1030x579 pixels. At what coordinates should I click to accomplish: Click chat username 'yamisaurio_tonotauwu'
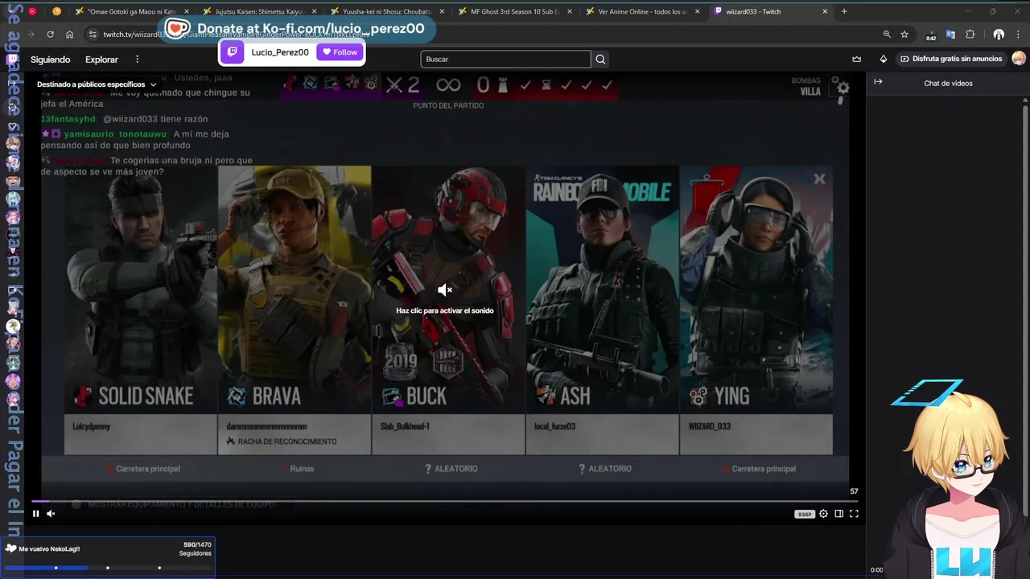(x=115, y=134)
